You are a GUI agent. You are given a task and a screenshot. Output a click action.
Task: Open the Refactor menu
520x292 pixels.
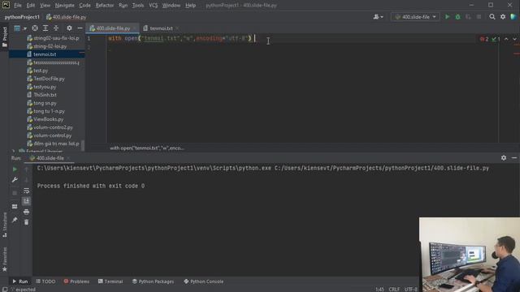[x=105, y=6]
